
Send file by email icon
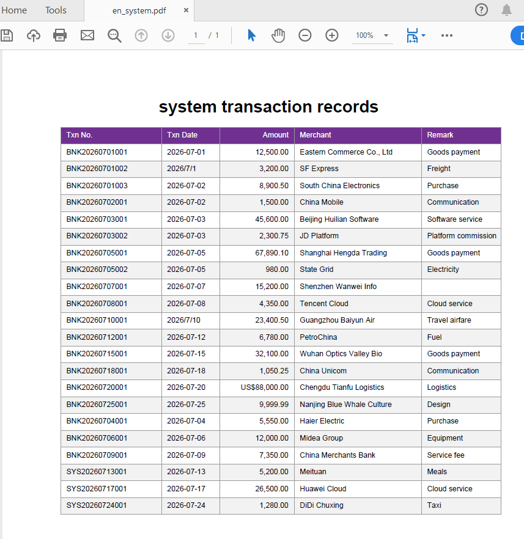pos(87,35)
